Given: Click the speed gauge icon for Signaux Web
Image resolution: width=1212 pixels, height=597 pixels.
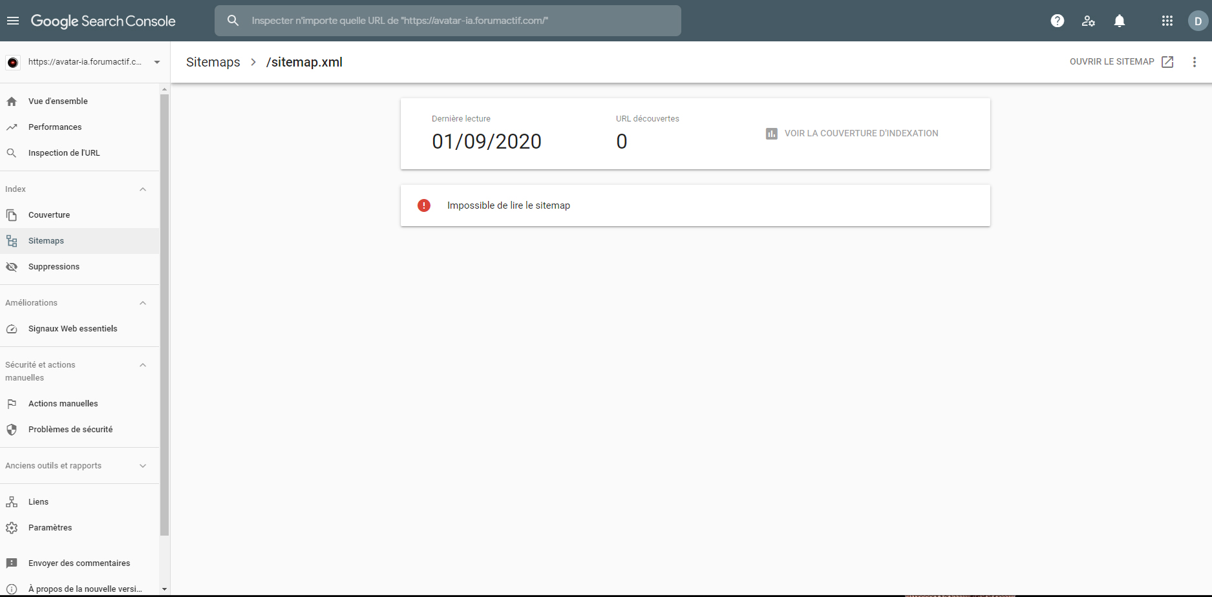Looking at the screenshot, I should coord(12,329).
